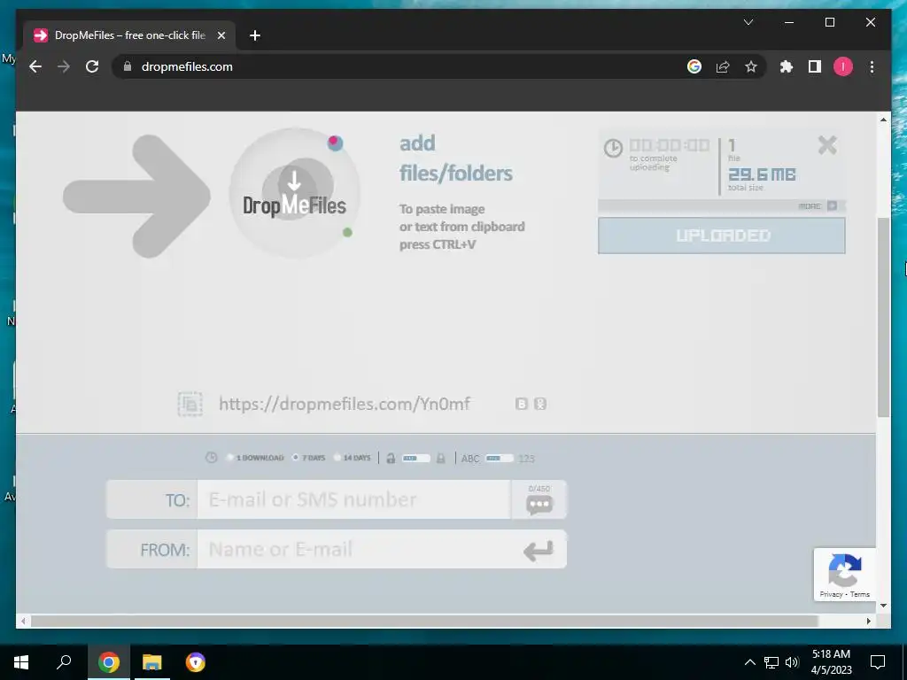Image resolution: width=907 pixels, height=680 pixels.
Task: Switch to the DropMeFiles tab
Action: 129,35
